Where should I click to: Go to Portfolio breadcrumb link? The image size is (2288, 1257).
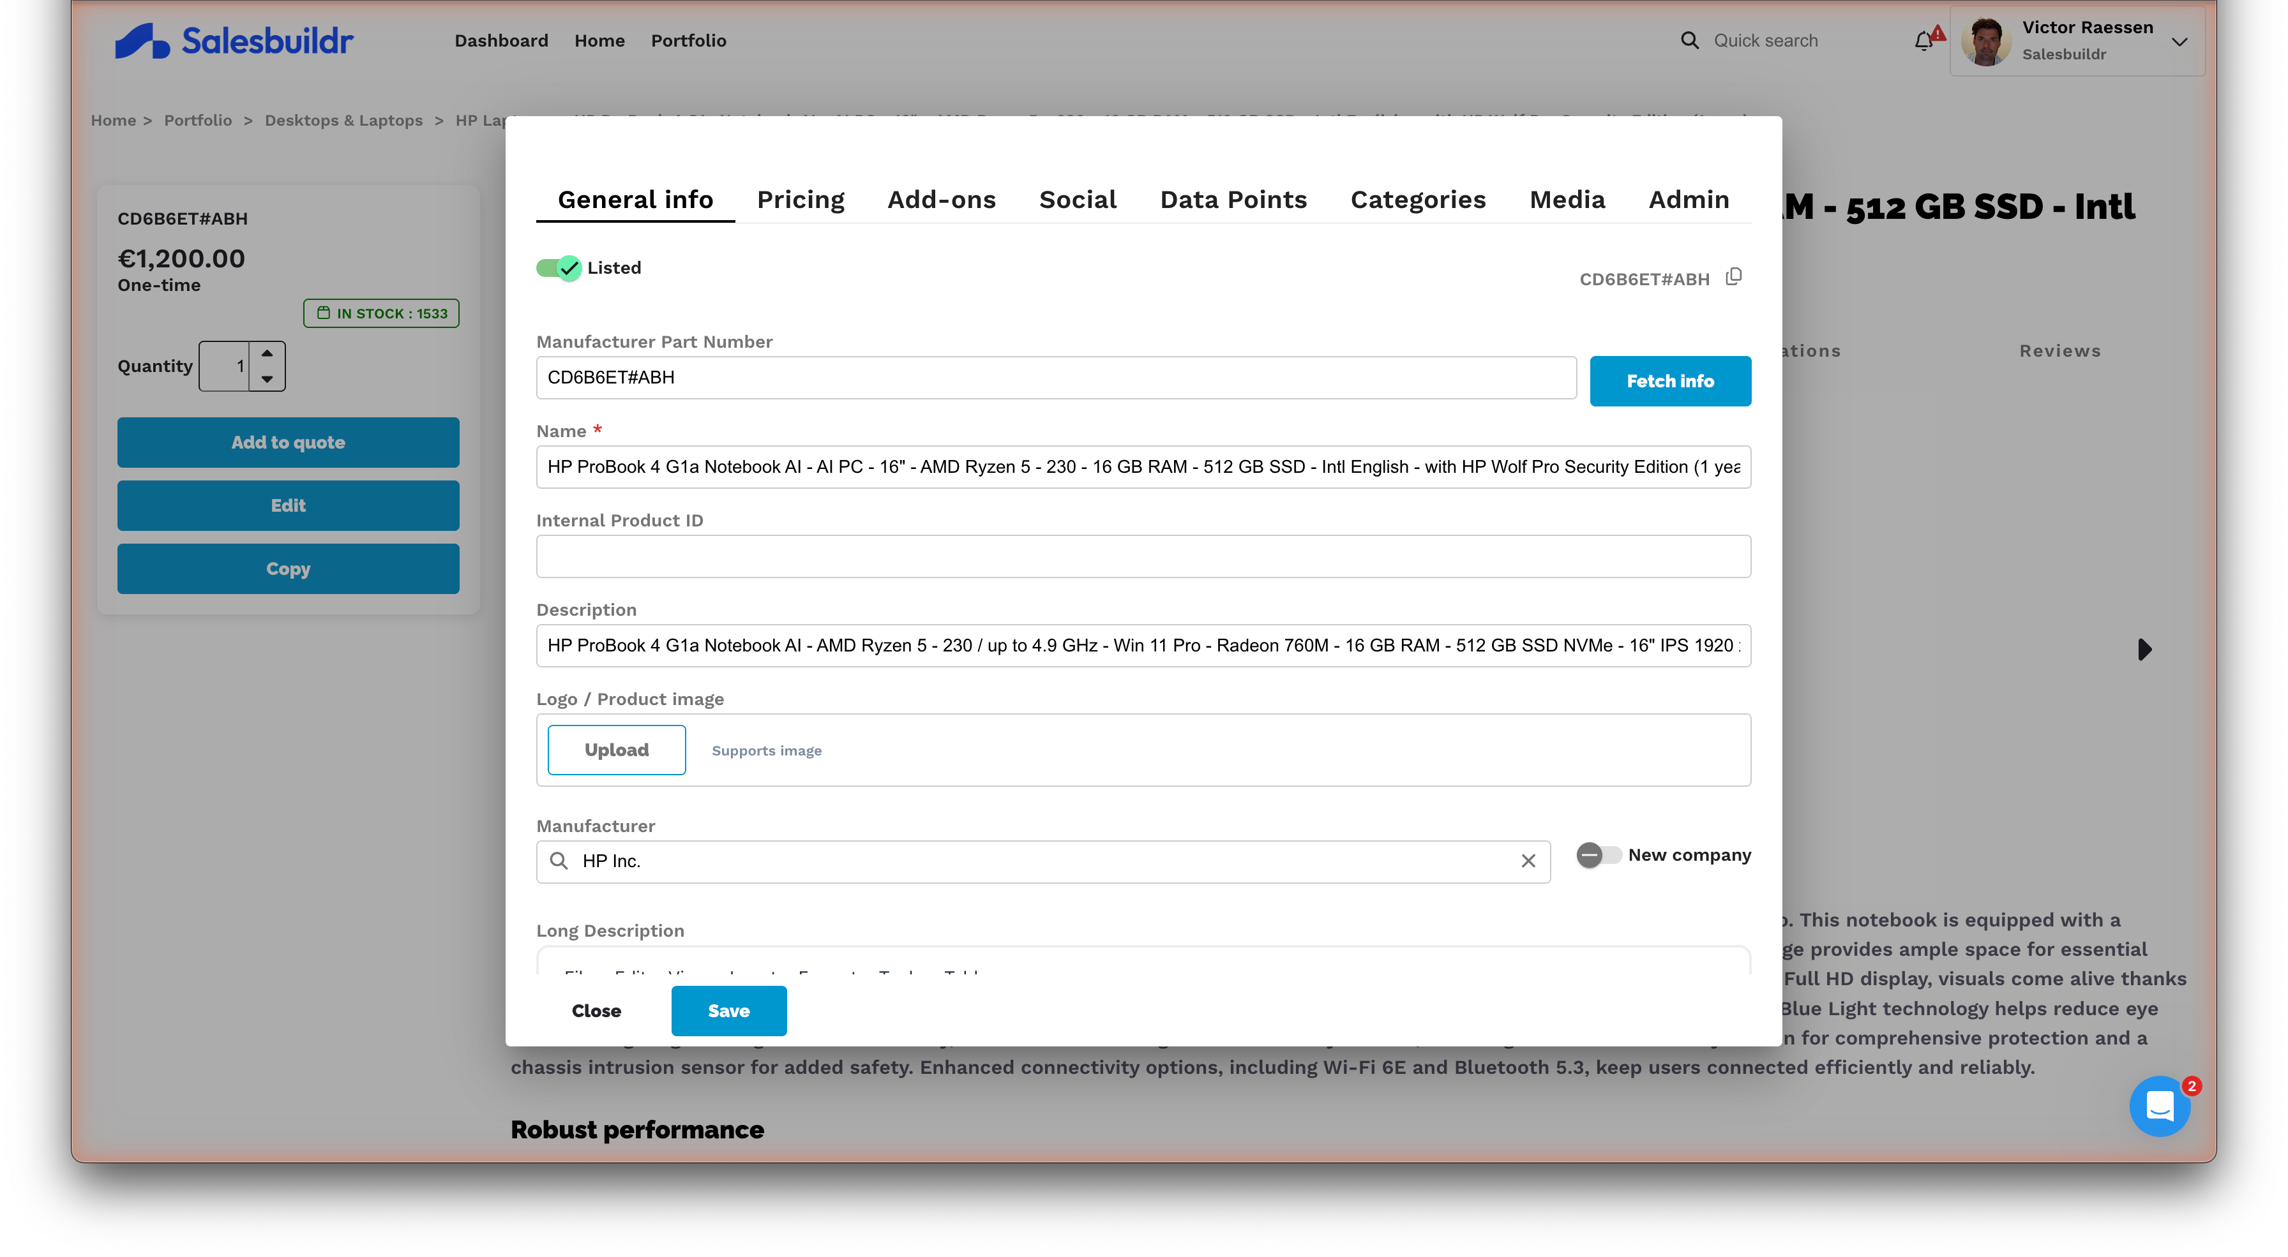tap(197, 120)
